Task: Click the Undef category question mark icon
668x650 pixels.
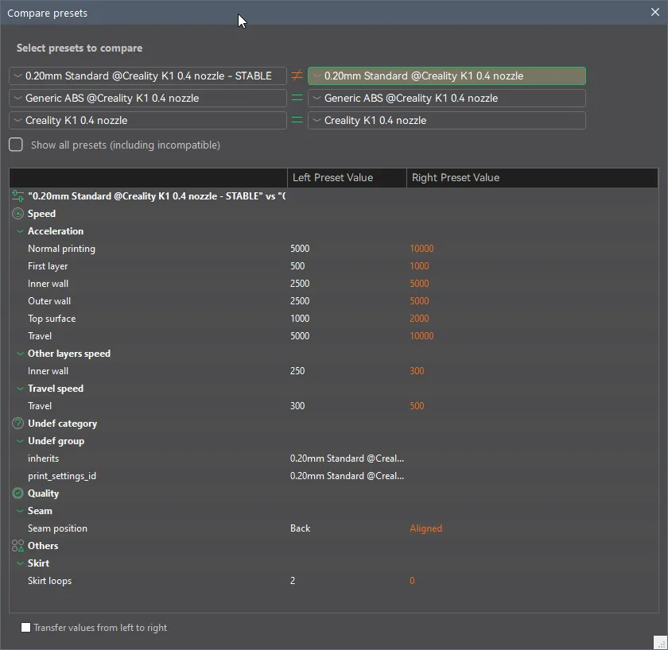Action: (x=18, y=424)
